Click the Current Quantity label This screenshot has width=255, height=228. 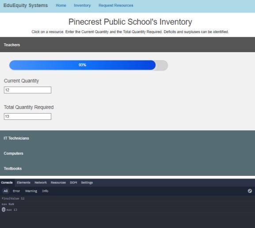coord(21,81)
